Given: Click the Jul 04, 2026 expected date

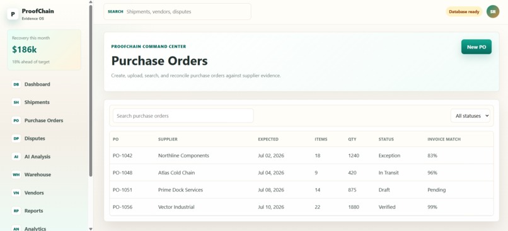Looking at the screenshot, I should coord(271,172).
